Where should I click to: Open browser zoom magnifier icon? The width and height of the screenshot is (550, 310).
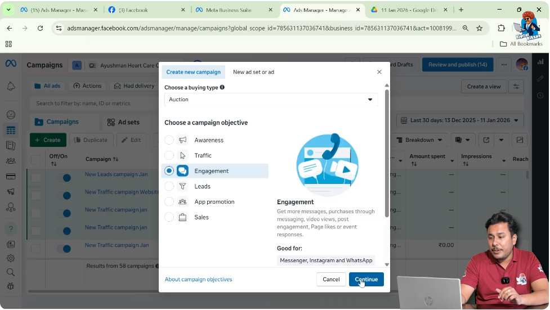click(x=466, y=28)
